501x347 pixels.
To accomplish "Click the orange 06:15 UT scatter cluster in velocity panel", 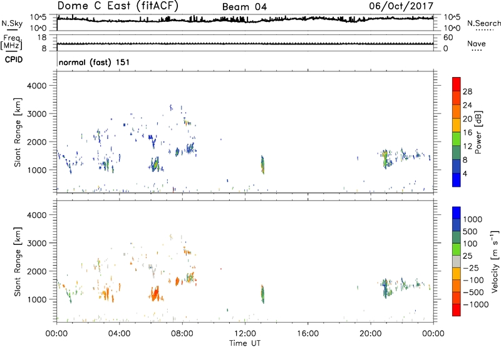I will coord(155,294).
